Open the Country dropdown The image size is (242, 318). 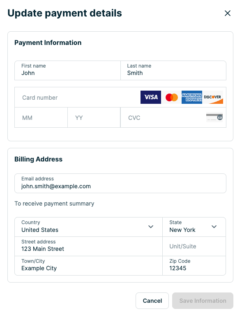coord(88,227)
